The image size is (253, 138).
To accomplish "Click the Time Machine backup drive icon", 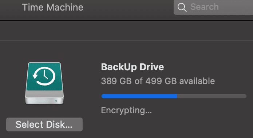I will pos(44,83).
